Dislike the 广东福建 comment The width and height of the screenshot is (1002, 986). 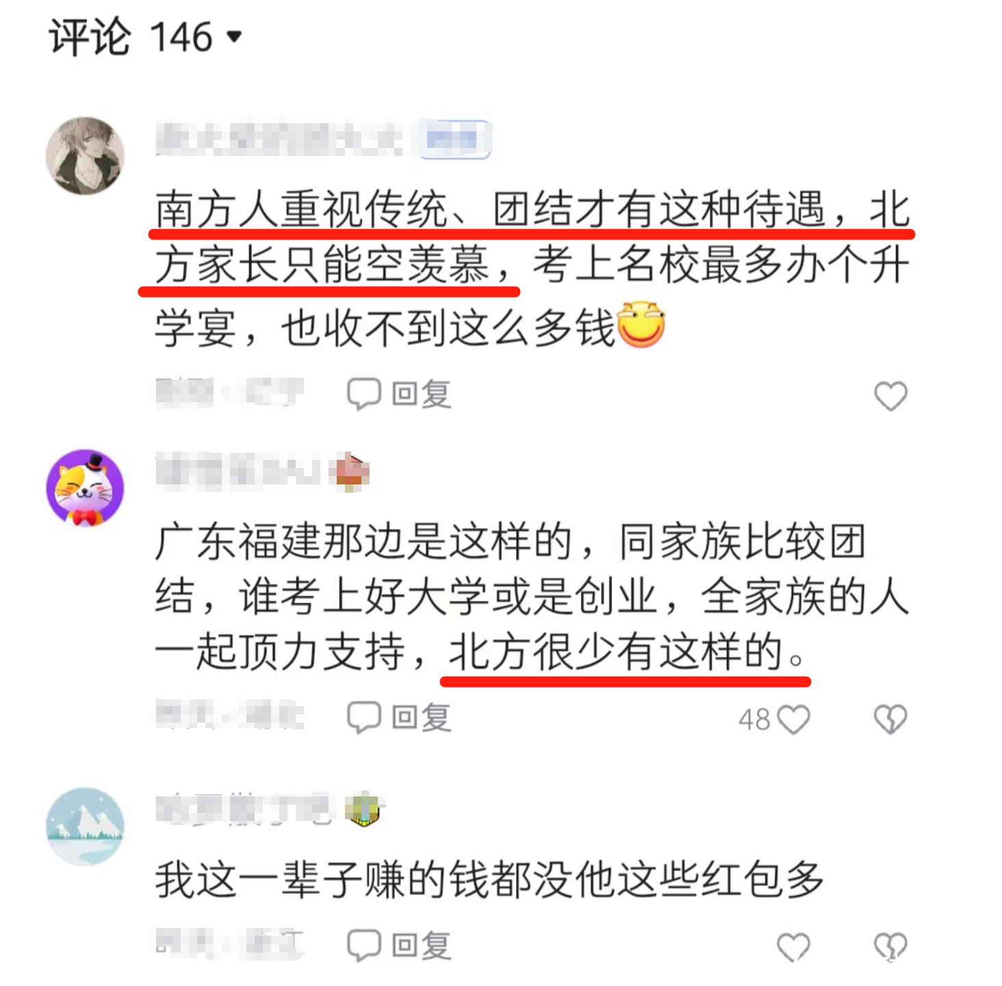click(890, 719)
